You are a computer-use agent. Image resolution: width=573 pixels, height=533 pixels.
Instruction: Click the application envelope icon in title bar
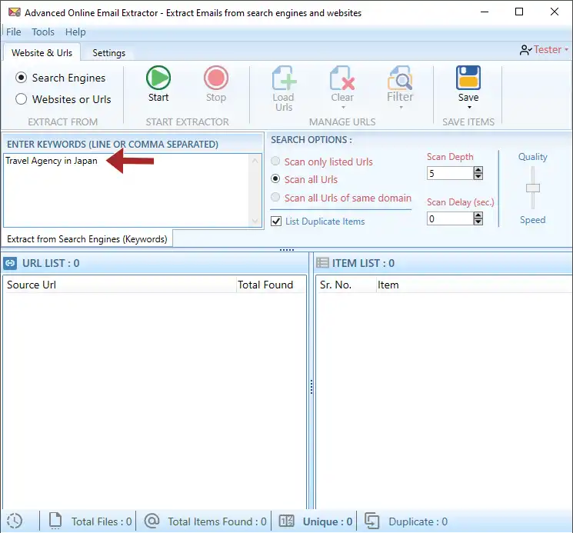point(15,12)
